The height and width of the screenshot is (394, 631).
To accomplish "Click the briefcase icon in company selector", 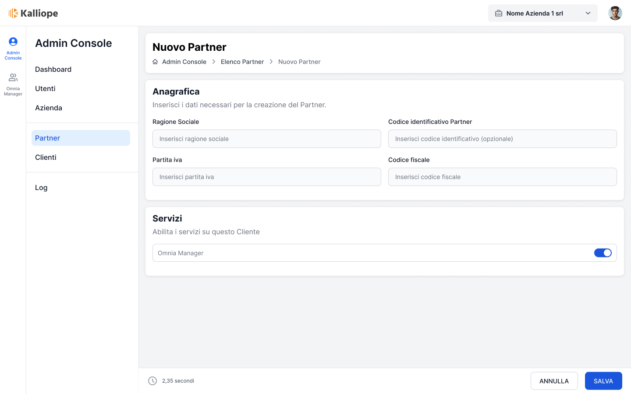I will point(499,13).
